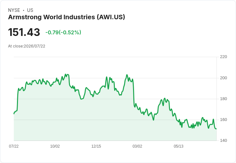236x163 pixels.
Task: Click the chart line's starting point at 07/22
Action: point(14,114)
